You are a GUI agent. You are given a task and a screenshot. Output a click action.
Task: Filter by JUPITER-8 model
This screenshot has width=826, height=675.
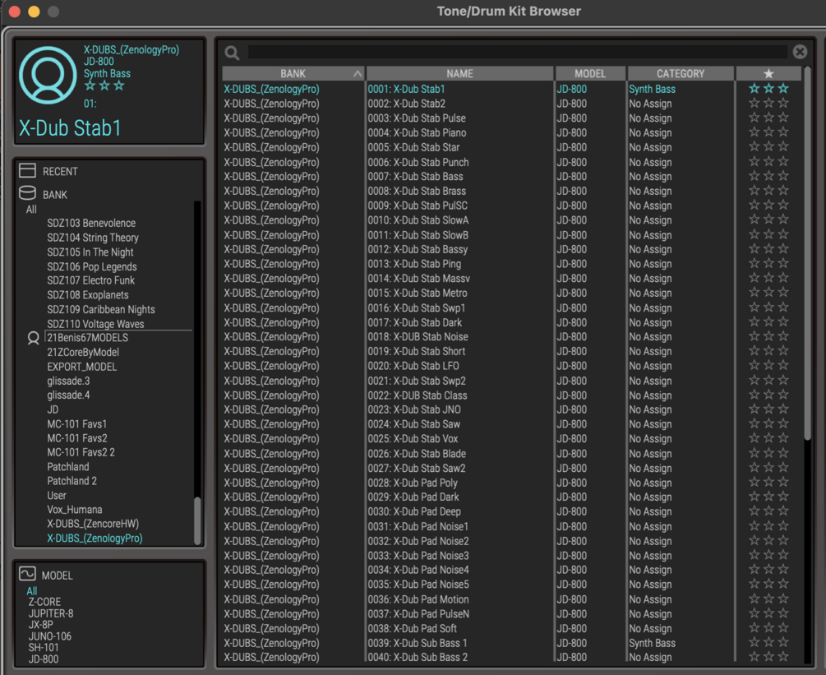tap(51, 613)
